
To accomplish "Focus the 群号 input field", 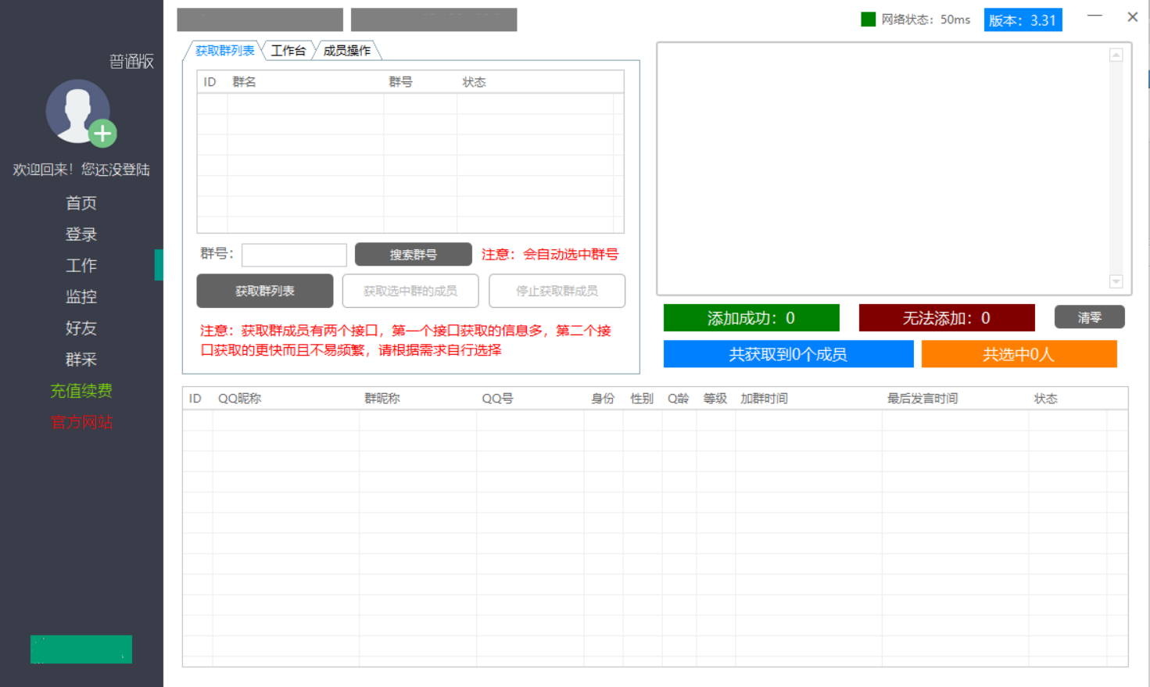I will pyautogui.click(x=294, y=255).
